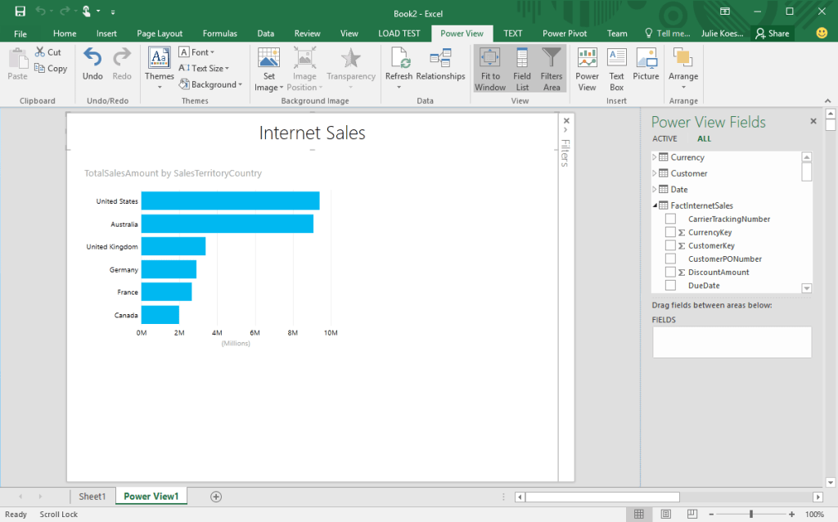This screenshot has height=522, width=838.
Task: Open the Arrange menu
Action: pos(683,69)
